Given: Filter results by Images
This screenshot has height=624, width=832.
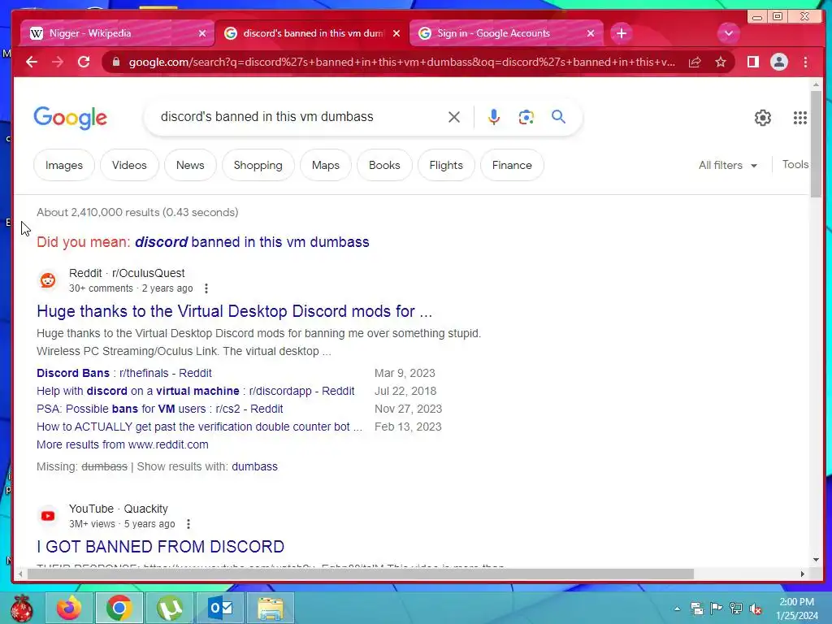Looking at the screenshot, I should tap(63, 165).
